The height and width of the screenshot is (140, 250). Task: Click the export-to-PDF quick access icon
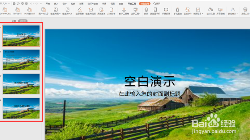point(18,4)
